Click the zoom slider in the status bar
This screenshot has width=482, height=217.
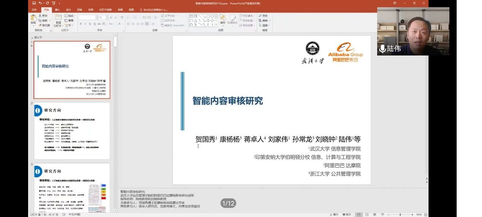click(400, 214)
